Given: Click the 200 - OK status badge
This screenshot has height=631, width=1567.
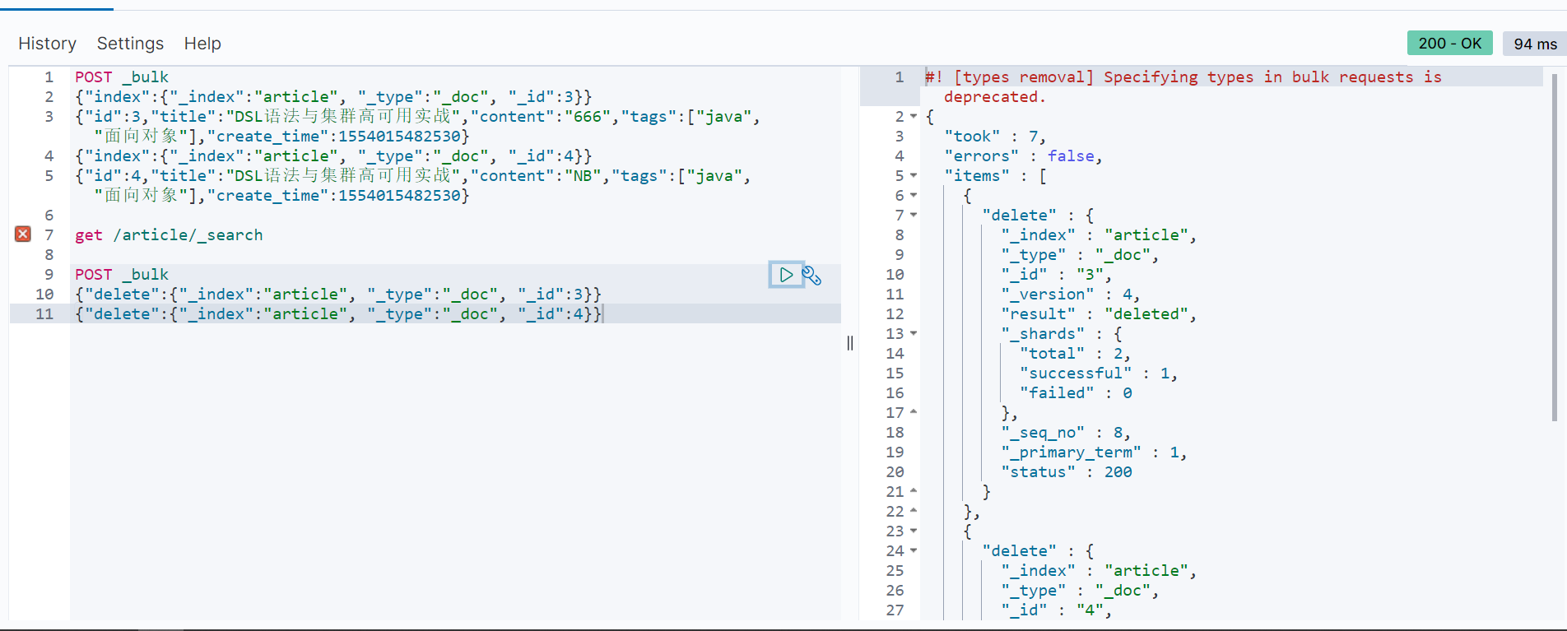Looking at the screenshot, I should (x=1449, y=44).
